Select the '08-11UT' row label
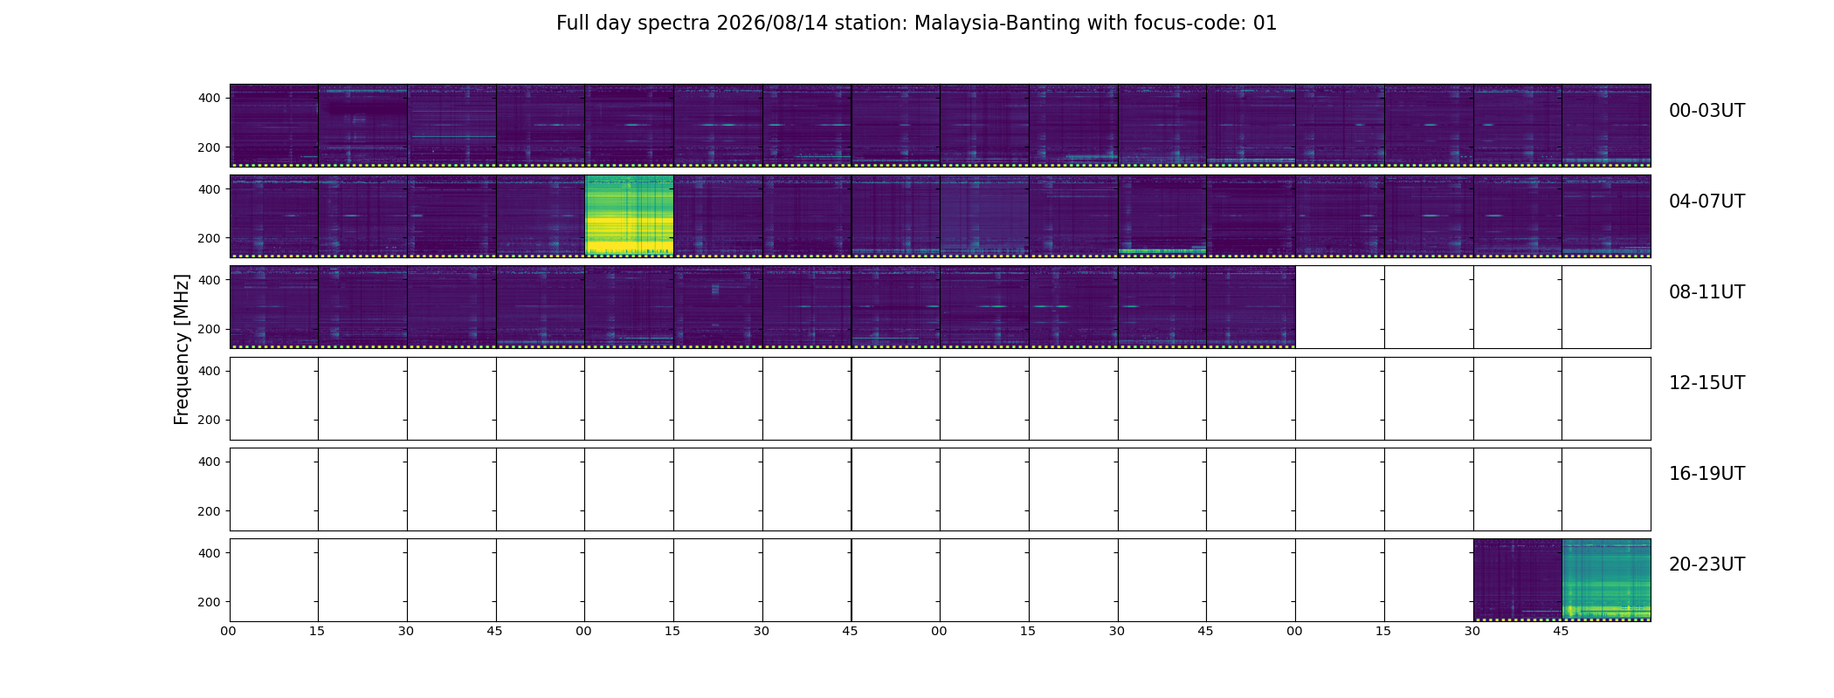 pyautogui.click(x=1706, y=292)
